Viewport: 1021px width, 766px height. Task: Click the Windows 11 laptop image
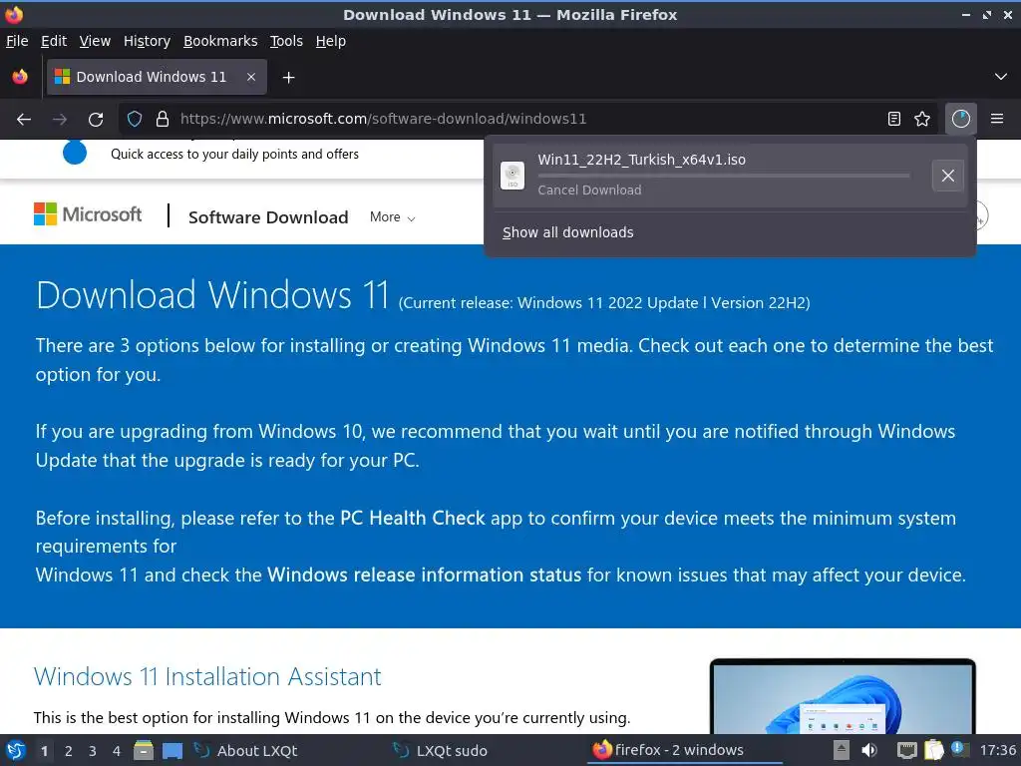(843, 696)
